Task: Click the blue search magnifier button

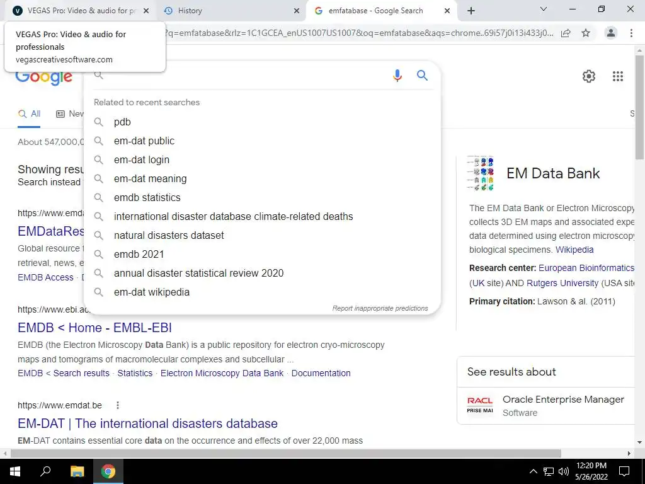Action: tap(422, 76)
